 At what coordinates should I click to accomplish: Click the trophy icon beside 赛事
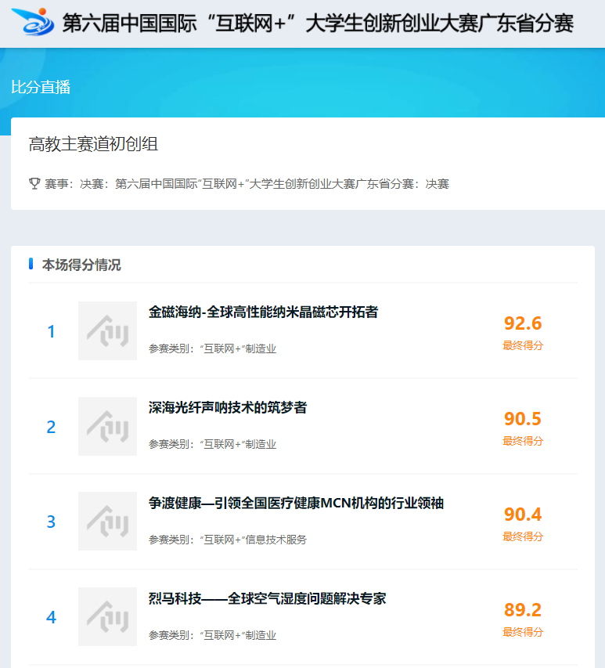34,184
